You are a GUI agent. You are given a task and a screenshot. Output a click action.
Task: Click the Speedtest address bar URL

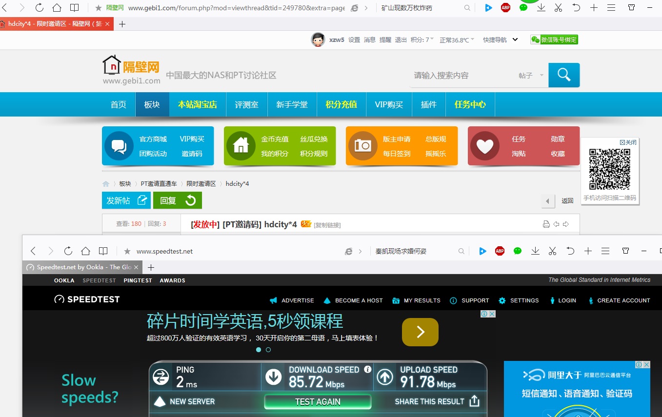tap(164, 251)
